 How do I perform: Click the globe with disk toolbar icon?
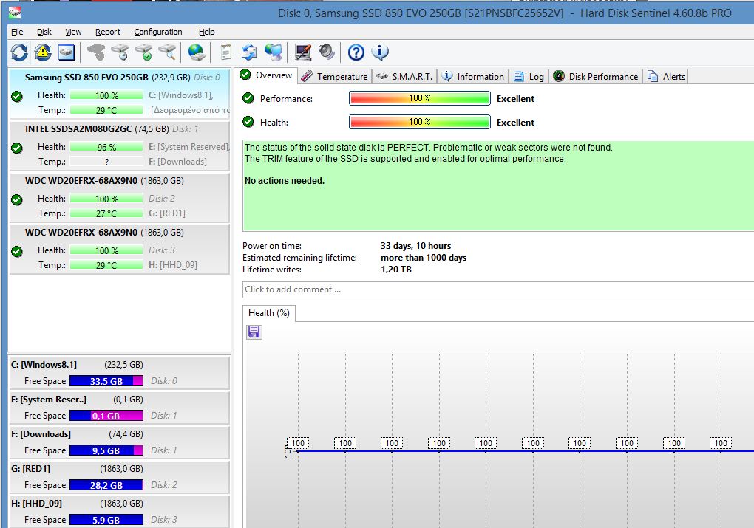pos(196,52)
